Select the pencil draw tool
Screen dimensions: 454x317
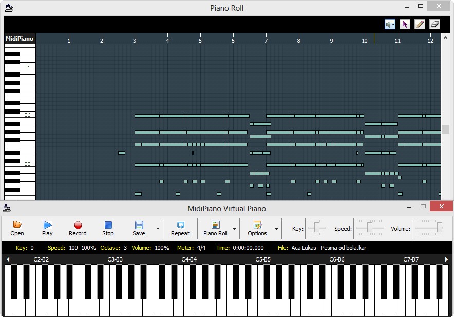(420, 24)
